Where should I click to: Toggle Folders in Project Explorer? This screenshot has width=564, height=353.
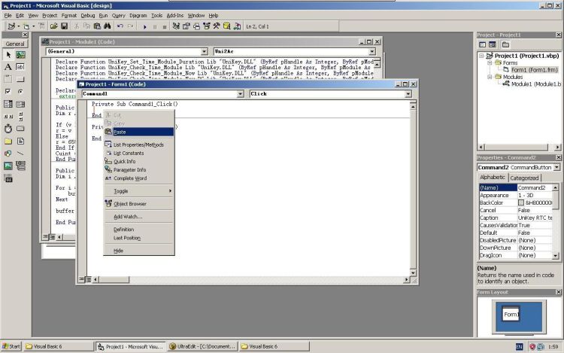point(505,44)
